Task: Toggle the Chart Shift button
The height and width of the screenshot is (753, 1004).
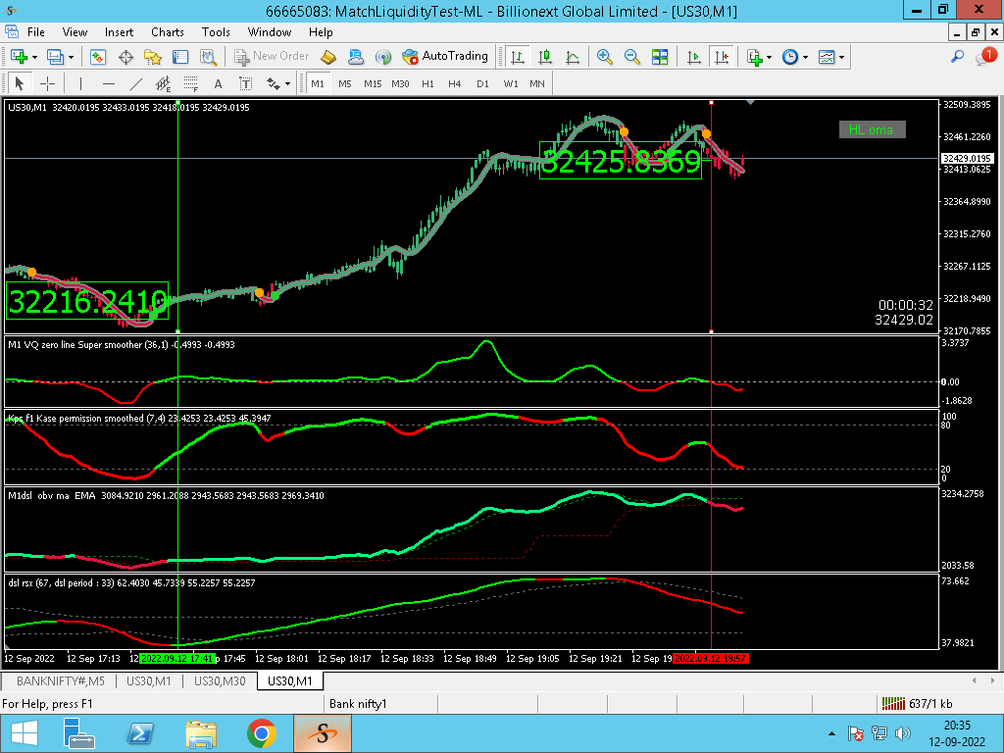Action: (722, 56)
